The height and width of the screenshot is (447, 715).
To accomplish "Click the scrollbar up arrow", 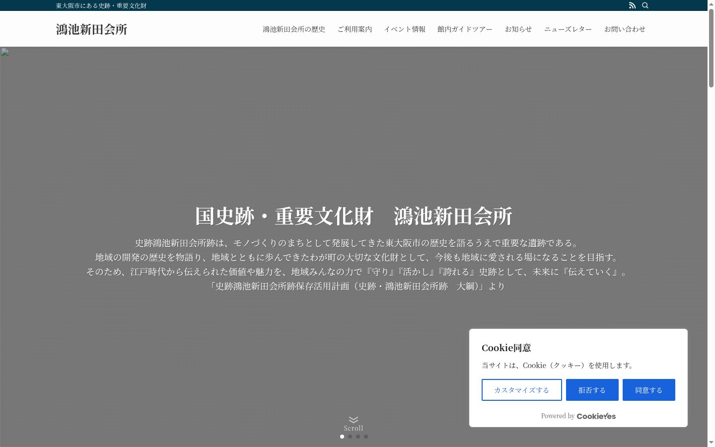I will click(x=711, y=4).
